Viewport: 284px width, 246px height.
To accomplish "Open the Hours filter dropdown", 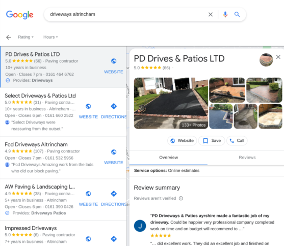I will pyautogui.click(x=50, y=37).
